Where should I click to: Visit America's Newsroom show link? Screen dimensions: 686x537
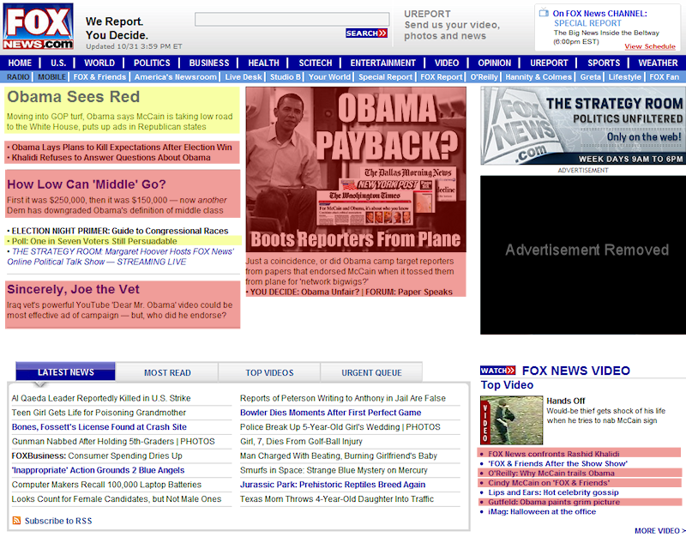(176, 77)
